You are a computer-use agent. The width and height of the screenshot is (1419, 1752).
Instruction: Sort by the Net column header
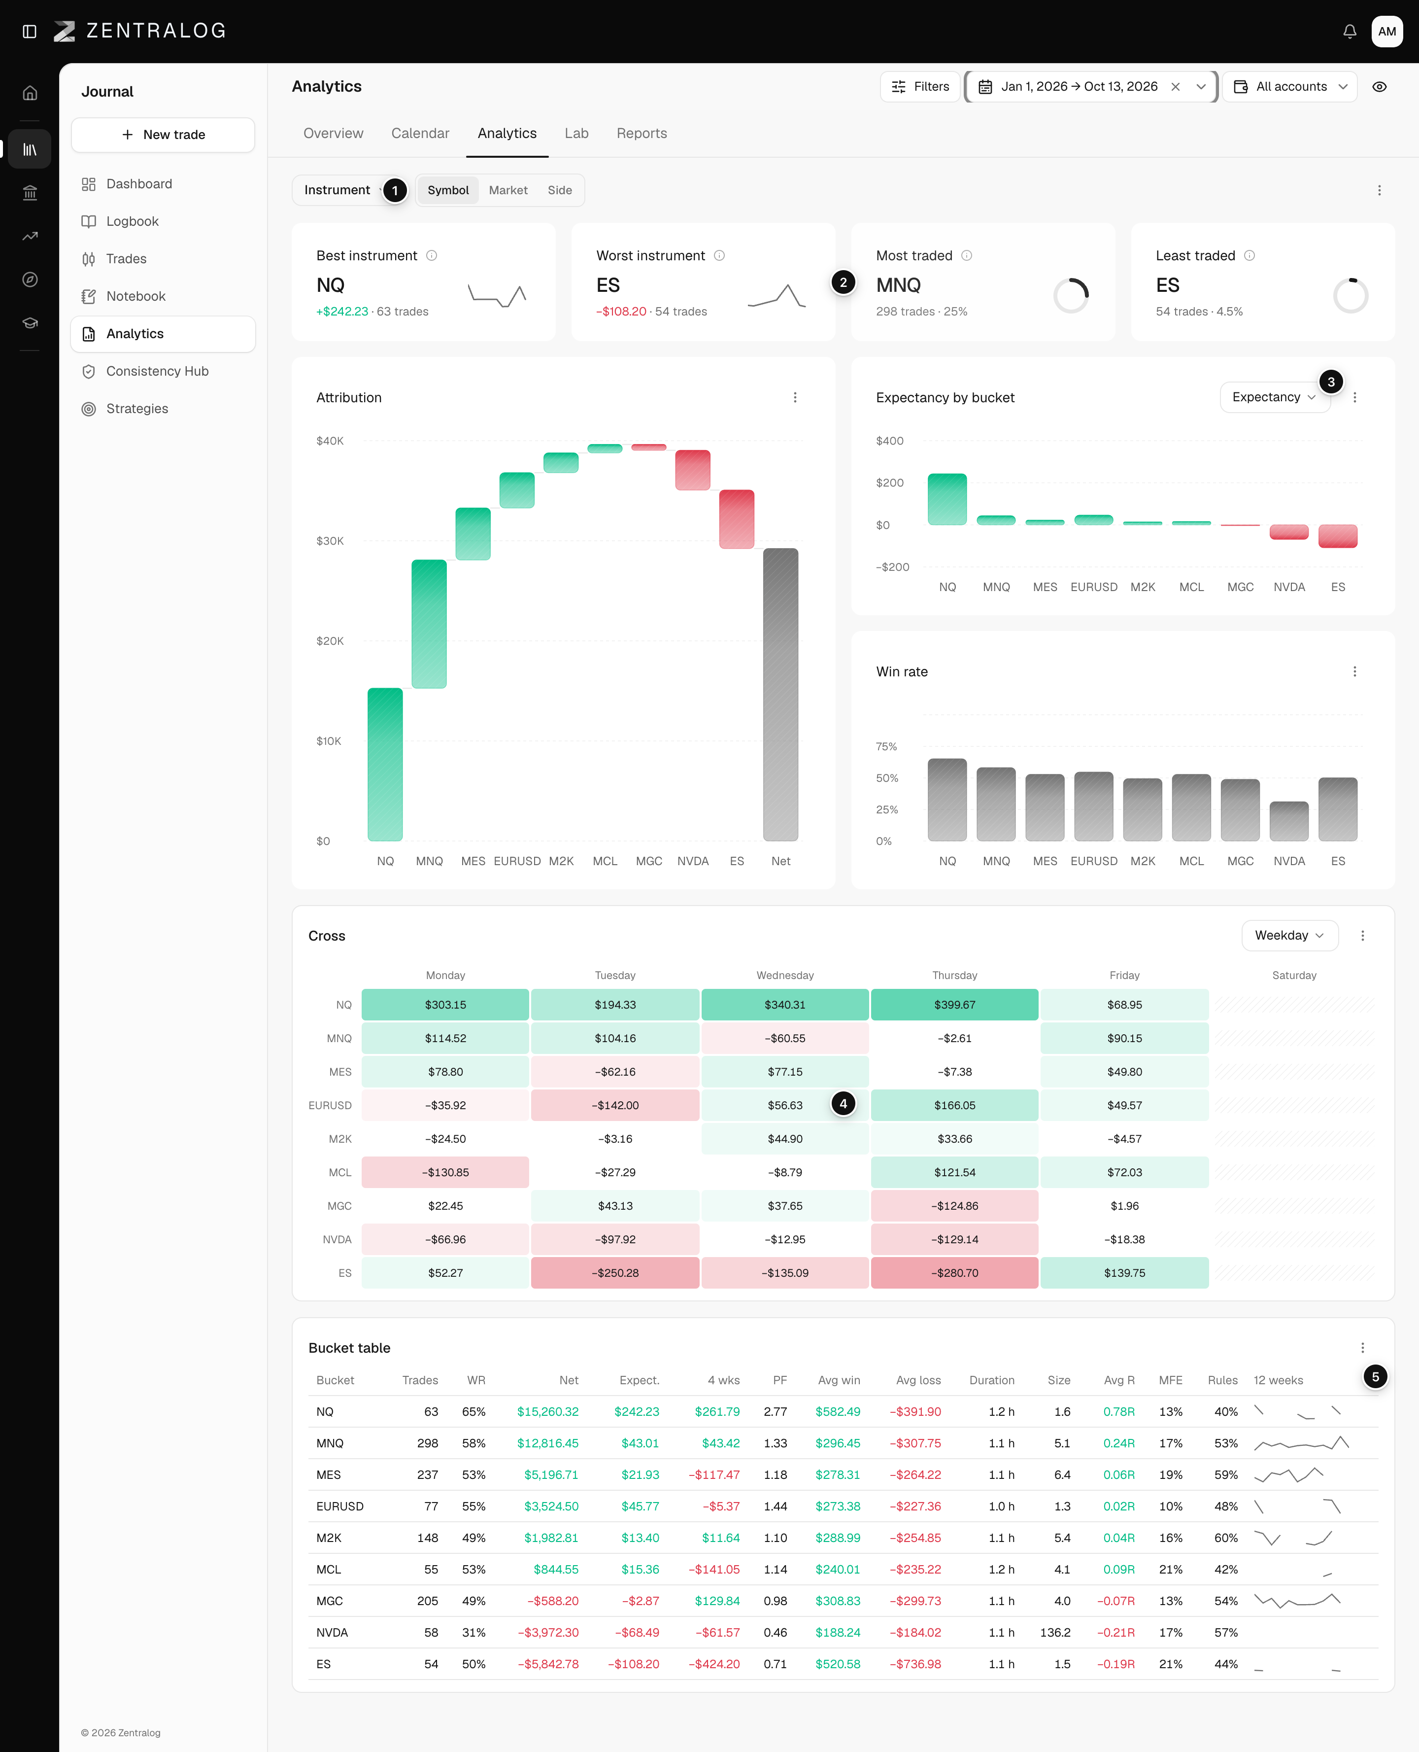click(569, 1381)
